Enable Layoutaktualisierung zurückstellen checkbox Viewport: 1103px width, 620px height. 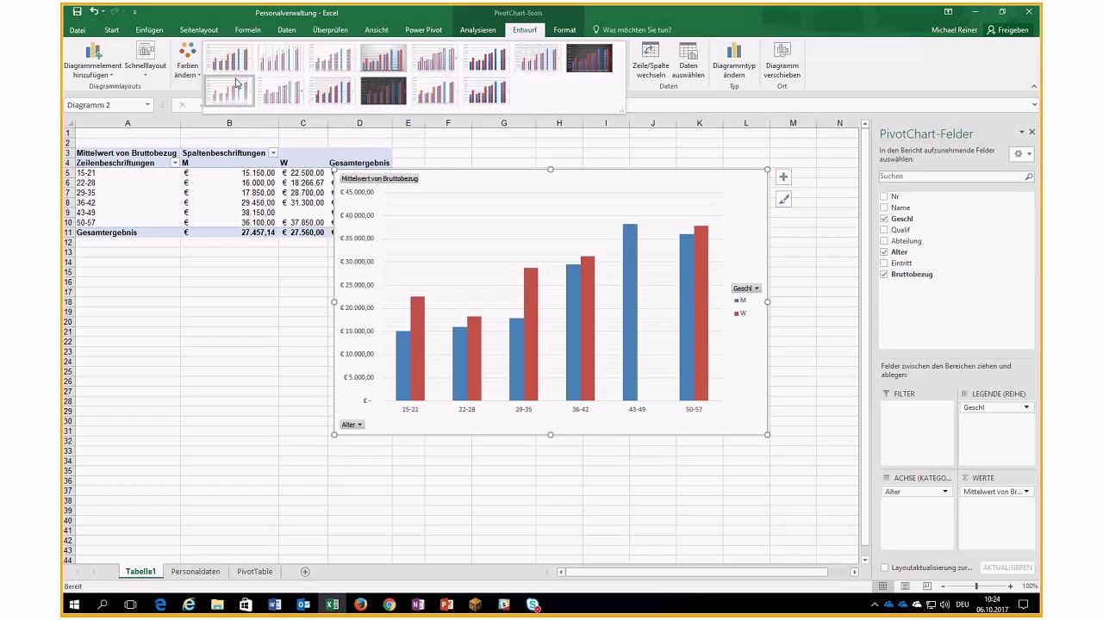[884, 567]
